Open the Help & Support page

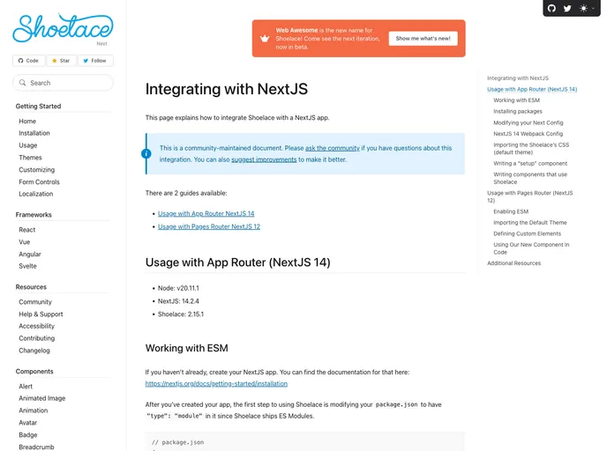click(41, 314)
